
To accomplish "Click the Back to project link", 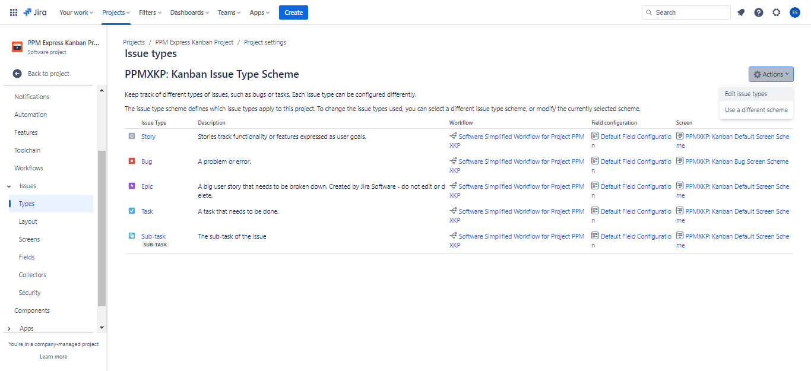I will [x=49, y=74].
